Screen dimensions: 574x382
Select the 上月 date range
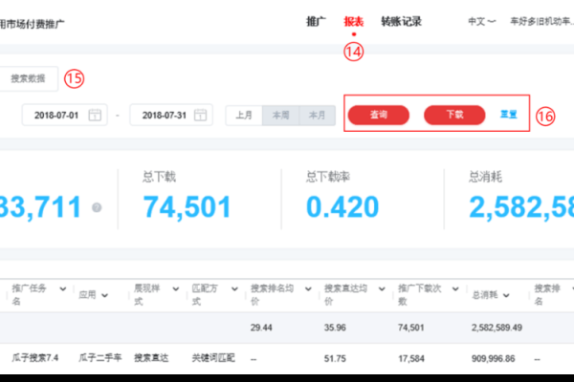click(244, 116)
